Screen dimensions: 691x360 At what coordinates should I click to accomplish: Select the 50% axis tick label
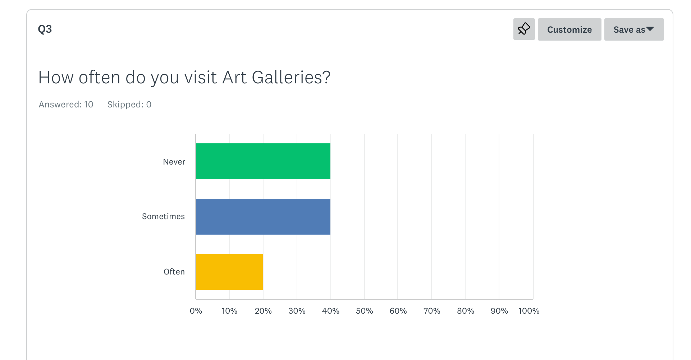pos(364,311)
